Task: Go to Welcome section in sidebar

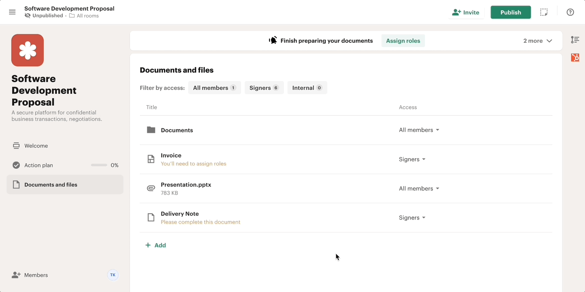Action: point(36,146)
